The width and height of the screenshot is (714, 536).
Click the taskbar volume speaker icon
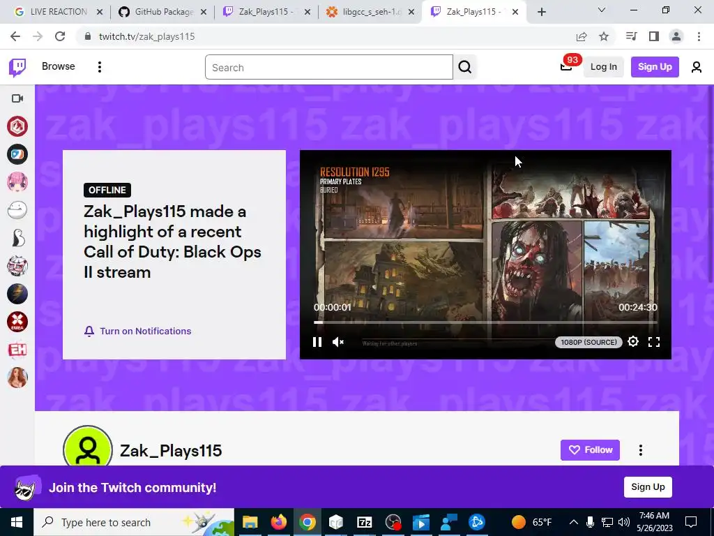[x=624, y=522]
